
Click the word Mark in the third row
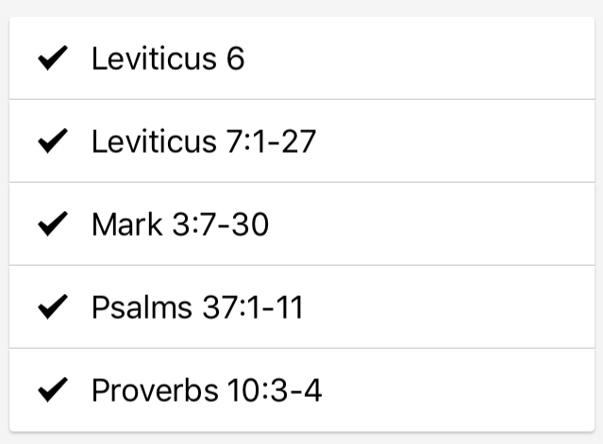pyautogui.click(x=126, y=224)
